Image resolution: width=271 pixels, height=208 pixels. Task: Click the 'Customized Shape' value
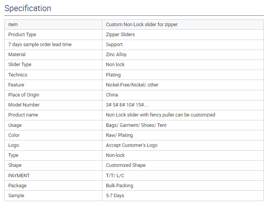126,165
